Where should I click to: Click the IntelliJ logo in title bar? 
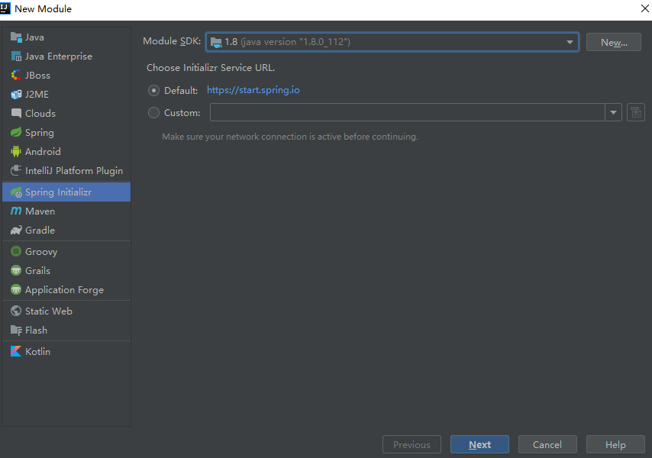5,8
